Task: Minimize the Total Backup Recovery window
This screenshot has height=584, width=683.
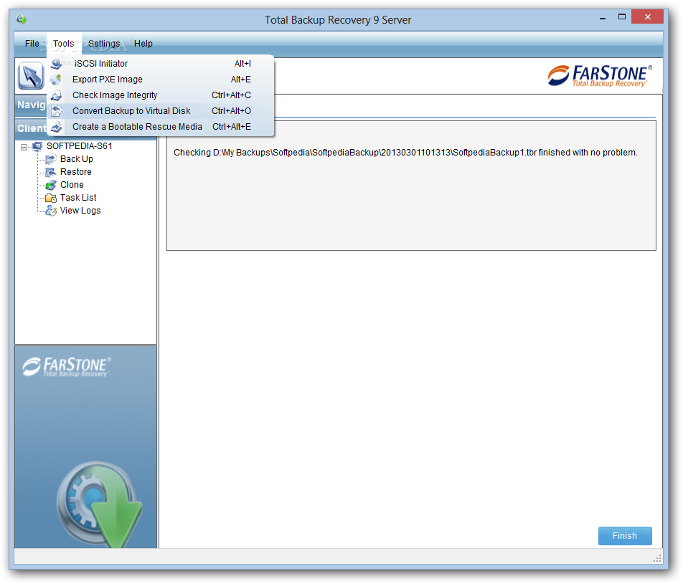Action: point(603,18)
